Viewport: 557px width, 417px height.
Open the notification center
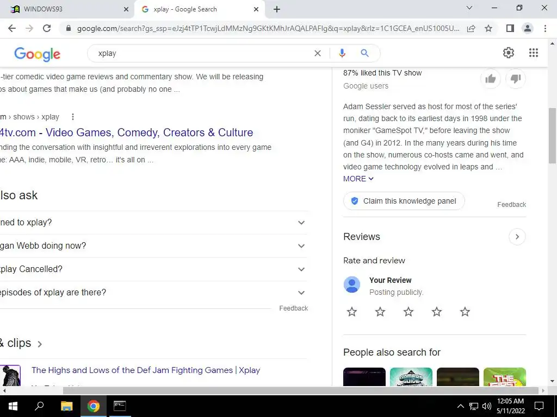539,406
